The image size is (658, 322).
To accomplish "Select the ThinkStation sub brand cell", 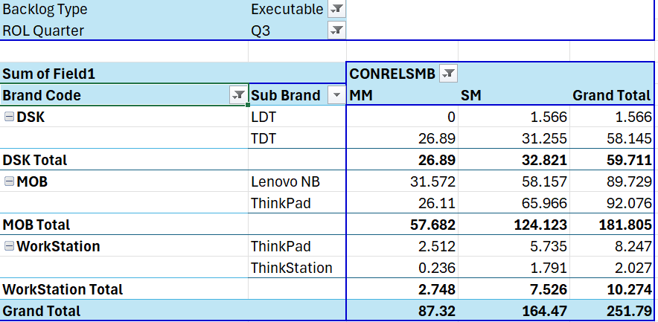I will pyautogui.click(x=291, y=268).
